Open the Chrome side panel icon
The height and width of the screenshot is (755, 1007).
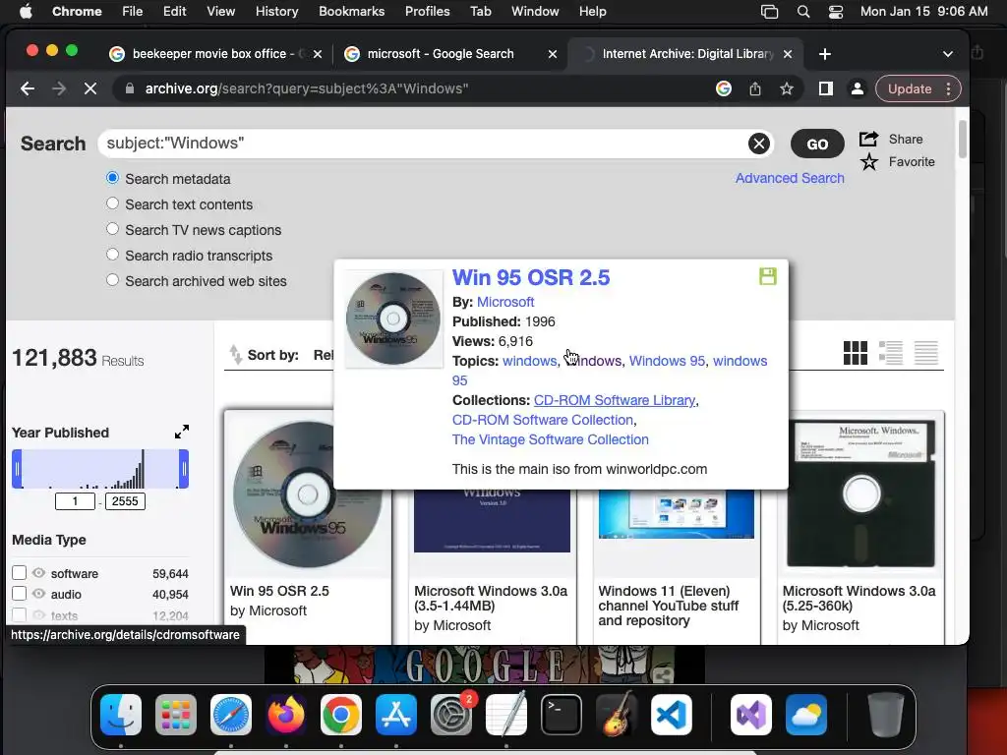pos(826,88)
